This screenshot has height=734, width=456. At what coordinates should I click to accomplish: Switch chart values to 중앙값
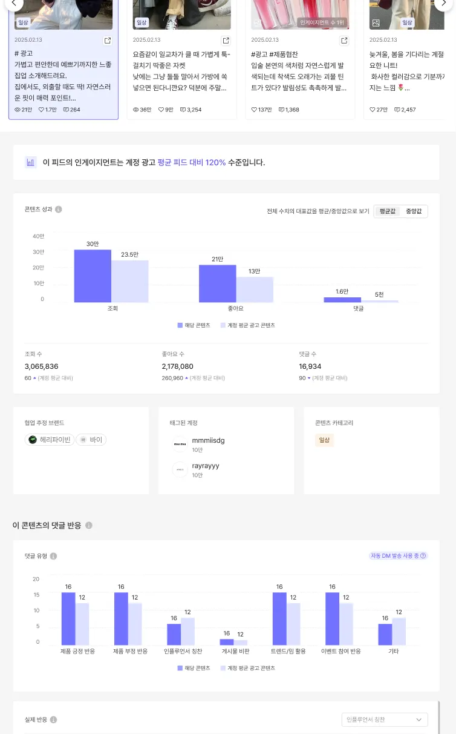pyautogui.click(x=414, y=211)
